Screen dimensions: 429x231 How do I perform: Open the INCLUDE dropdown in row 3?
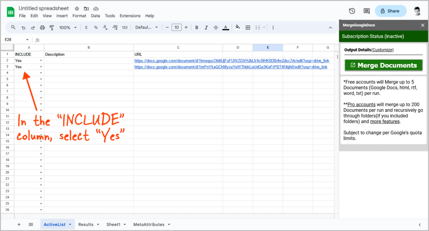coord(41,67)
